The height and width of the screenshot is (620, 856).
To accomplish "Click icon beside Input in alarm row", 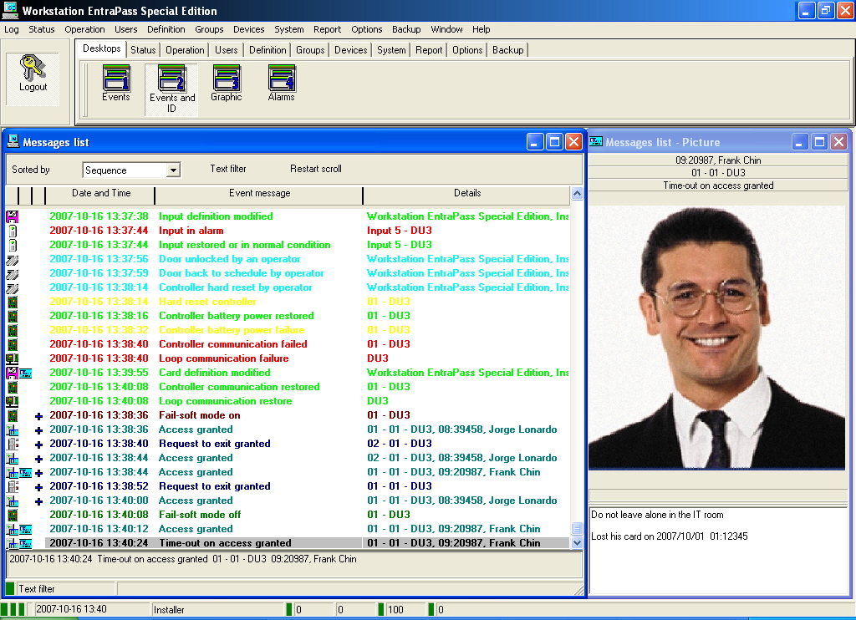I will [12, 231].
